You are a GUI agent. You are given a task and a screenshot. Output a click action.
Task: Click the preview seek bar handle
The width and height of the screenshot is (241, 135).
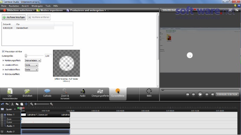pos(162,89)
